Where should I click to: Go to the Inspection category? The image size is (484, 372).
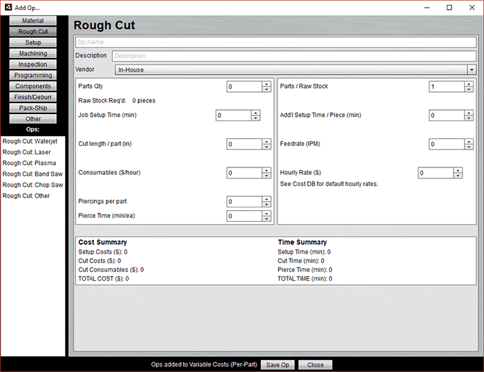(33, 64)
